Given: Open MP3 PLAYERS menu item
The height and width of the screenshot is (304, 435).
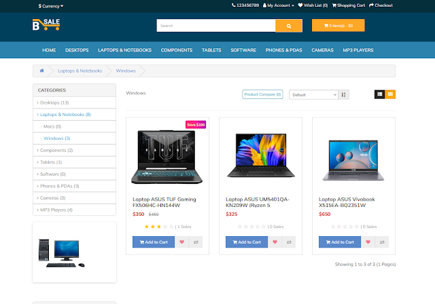Looking at the screenshot, I should tap(358, 50).
